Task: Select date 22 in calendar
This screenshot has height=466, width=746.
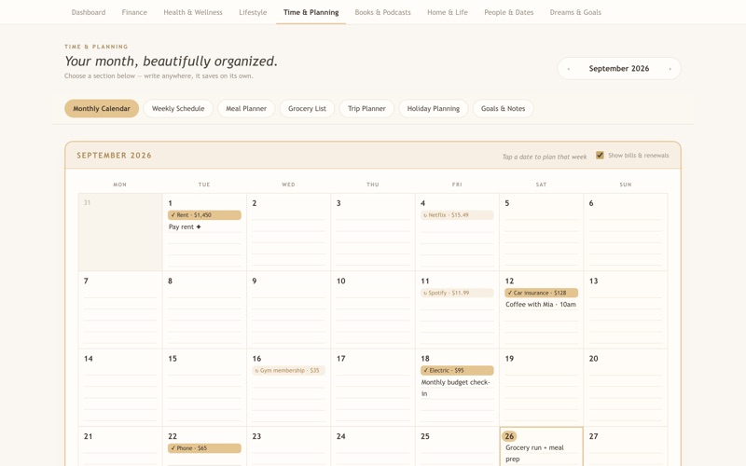Action: pyautogui.click(x=173, y=436)
